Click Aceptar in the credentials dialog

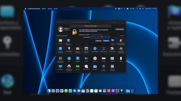pyautogui.click(x=106, y=41)
